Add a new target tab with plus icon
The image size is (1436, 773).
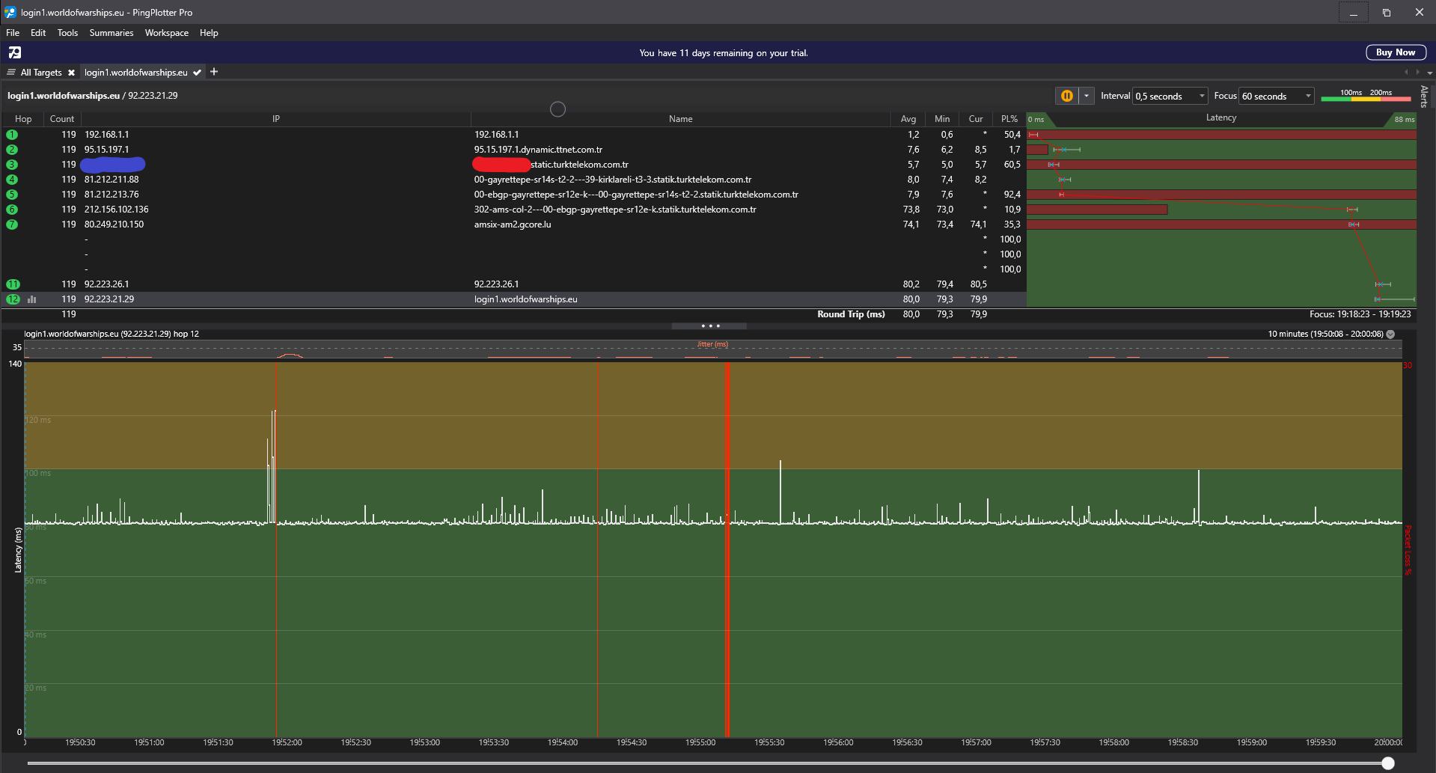point(214,72)
